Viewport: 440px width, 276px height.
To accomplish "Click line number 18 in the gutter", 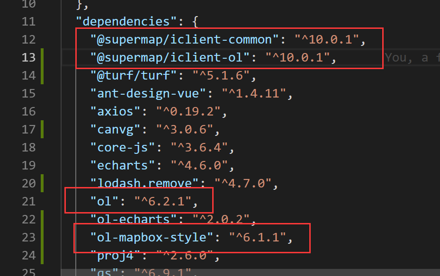I will point(28,147).
